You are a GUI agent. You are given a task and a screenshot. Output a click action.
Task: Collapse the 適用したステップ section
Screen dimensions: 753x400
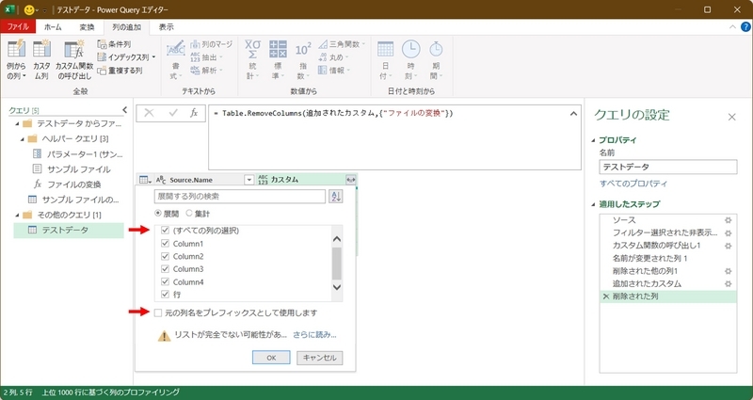593,204
